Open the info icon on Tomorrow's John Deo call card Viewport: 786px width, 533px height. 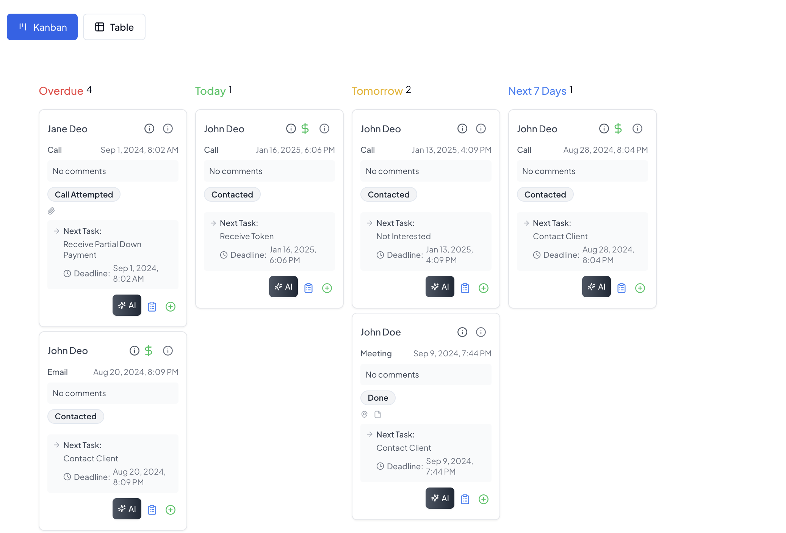point(462,129)
